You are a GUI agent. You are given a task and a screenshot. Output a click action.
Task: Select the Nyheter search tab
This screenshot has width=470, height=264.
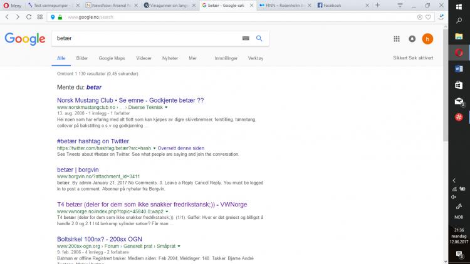pos(170,58)
